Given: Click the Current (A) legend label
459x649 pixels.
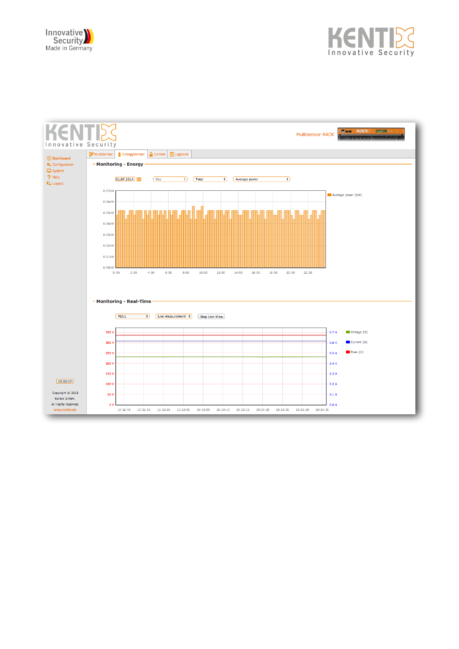Looking at the screenshot, I should coord(359,342).
